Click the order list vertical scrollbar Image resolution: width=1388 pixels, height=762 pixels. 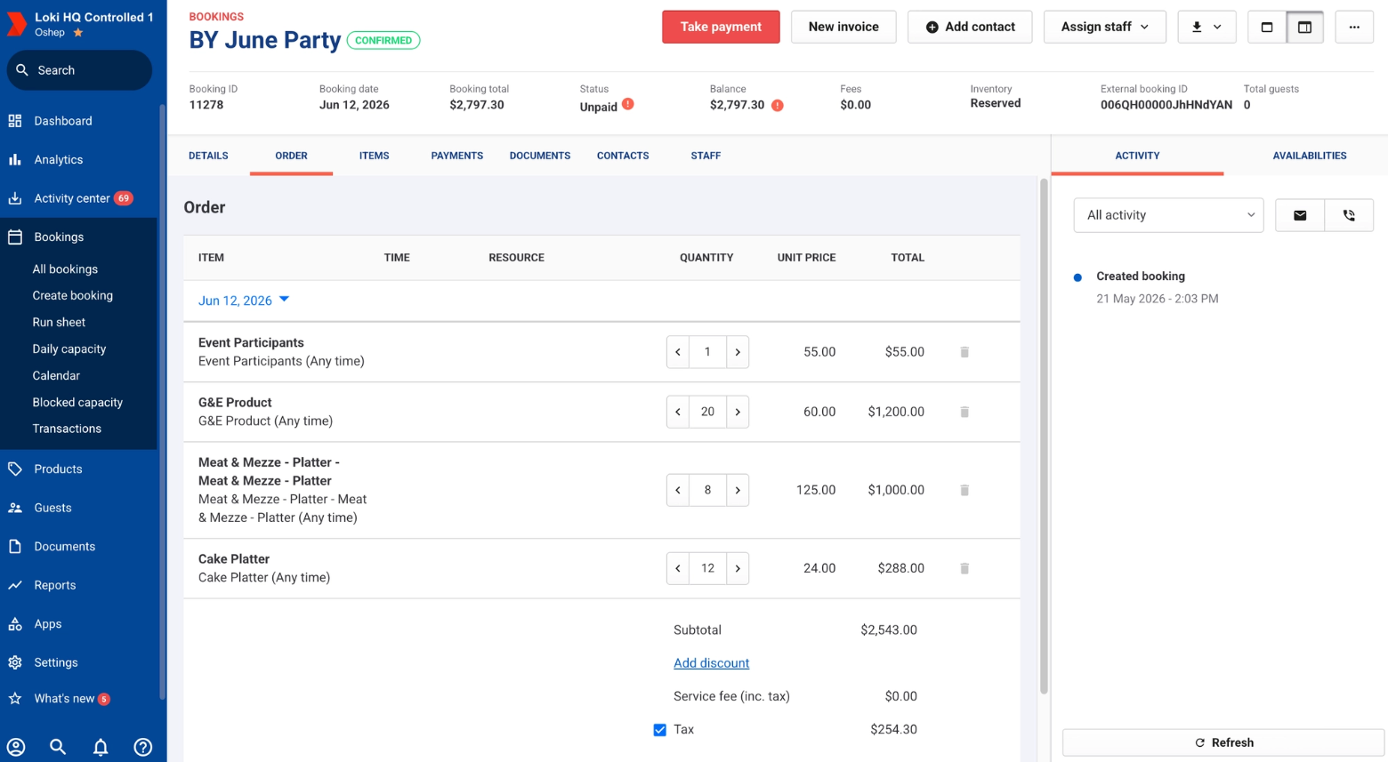tap(1044, 436)
